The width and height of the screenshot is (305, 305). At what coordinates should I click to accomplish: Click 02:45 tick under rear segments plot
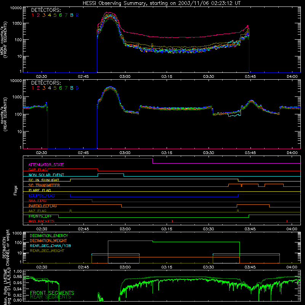tap(83, 153)
